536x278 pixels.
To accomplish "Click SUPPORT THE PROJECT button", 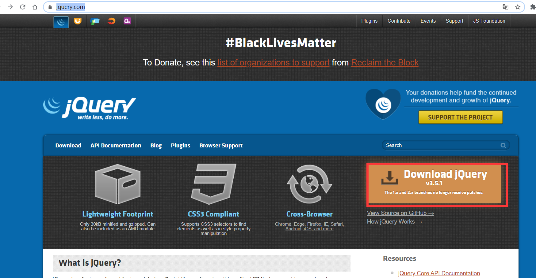I will (x=461, y=117).
